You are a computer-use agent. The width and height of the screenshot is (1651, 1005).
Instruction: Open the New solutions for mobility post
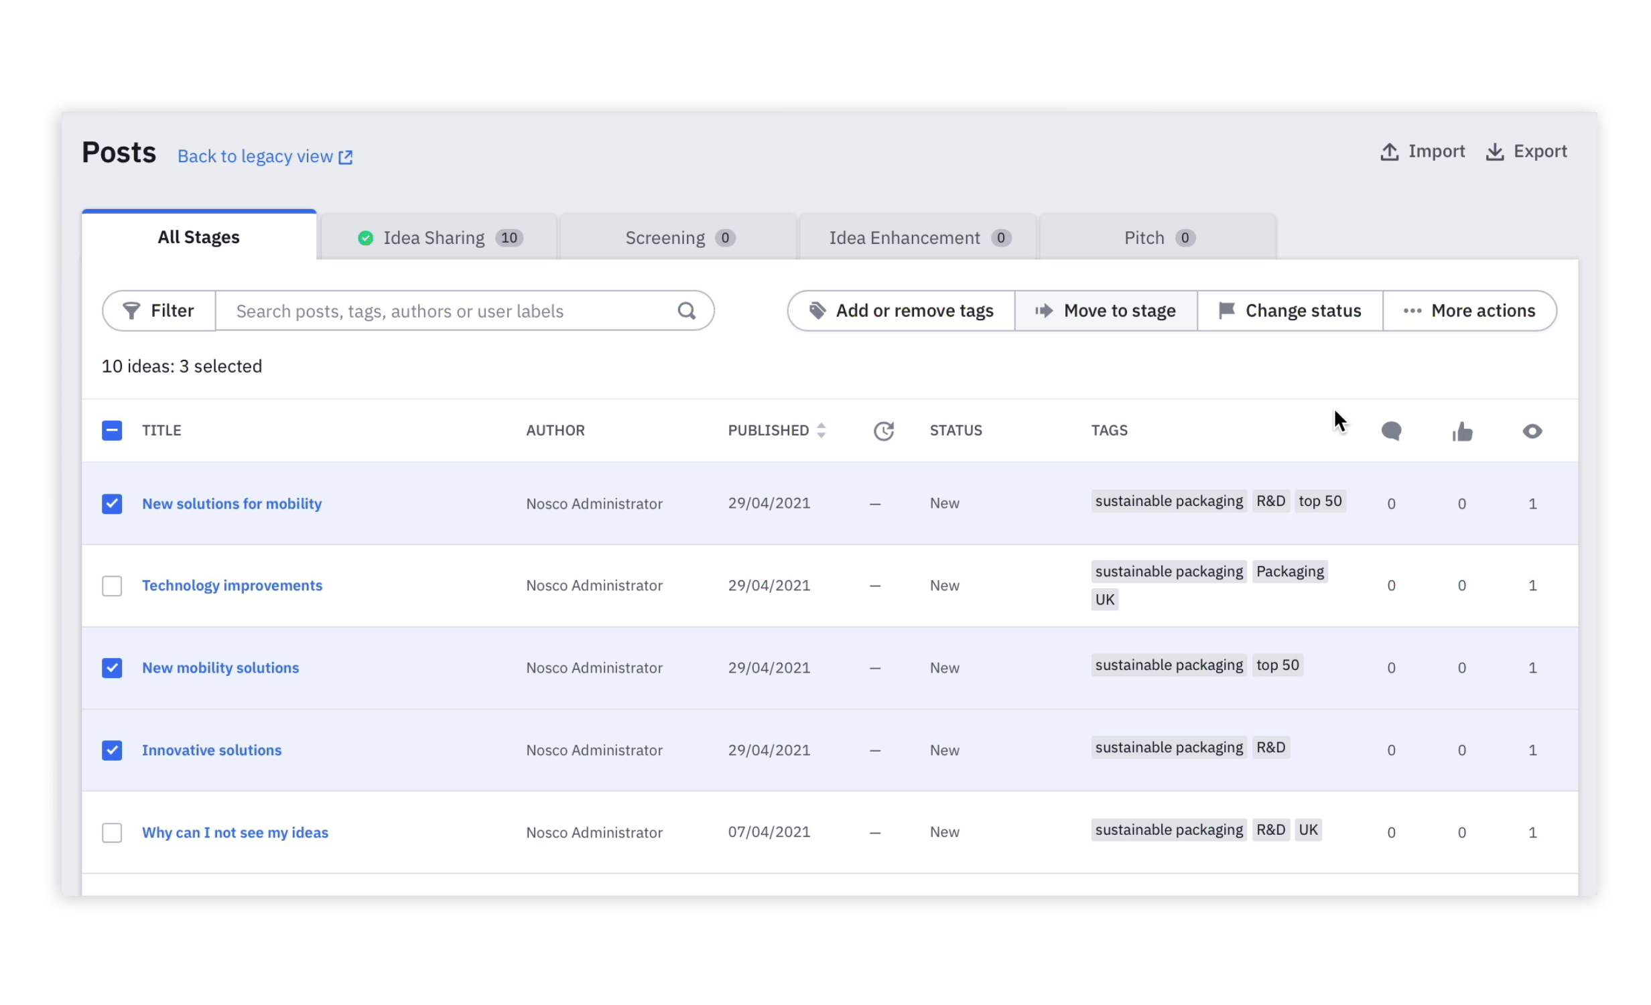point(232,504)
